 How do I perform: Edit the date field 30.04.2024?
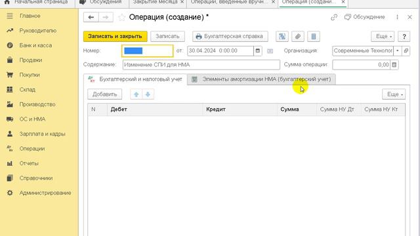pyautogui.click(x=220, y=51)
